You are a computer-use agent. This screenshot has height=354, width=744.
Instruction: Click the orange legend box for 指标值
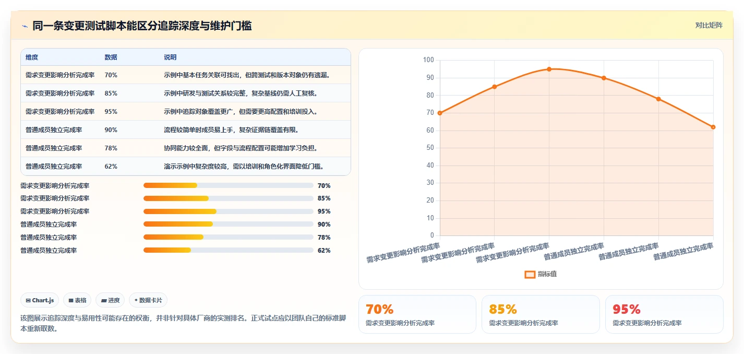530,274
